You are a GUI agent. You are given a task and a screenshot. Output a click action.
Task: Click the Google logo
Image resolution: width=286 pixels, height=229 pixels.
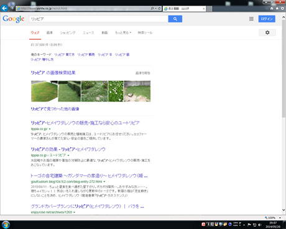(x=14, y=19)
